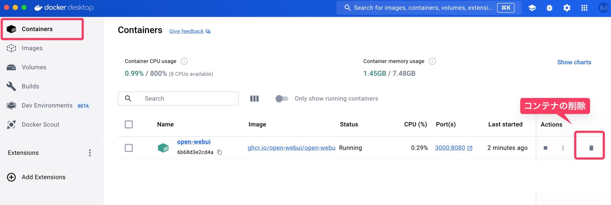Check the select-all containers checkbox
Viewport: 611px width, 205px height.
point(129,125)
